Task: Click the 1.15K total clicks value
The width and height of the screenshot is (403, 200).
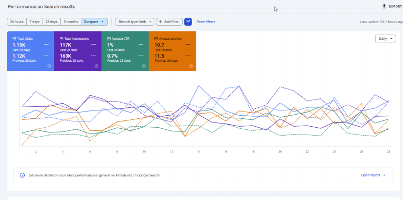Action: coord(19,45)
